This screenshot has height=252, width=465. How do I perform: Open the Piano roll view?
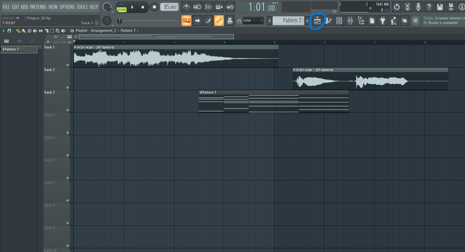click(x=328, y=21)
